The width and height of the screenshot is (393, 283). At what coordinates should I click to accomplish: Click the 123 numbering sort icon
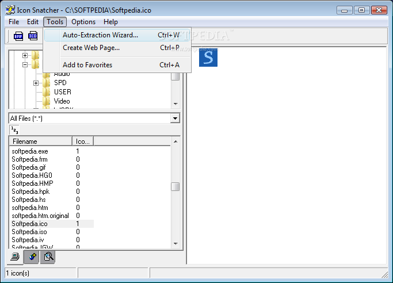14,130
